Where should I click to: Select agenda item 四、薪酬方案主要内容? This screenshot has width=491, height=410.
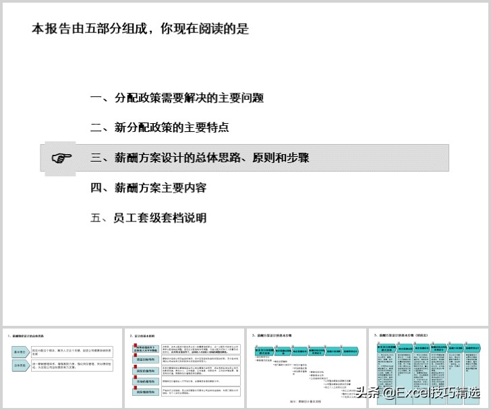[148, 188]
